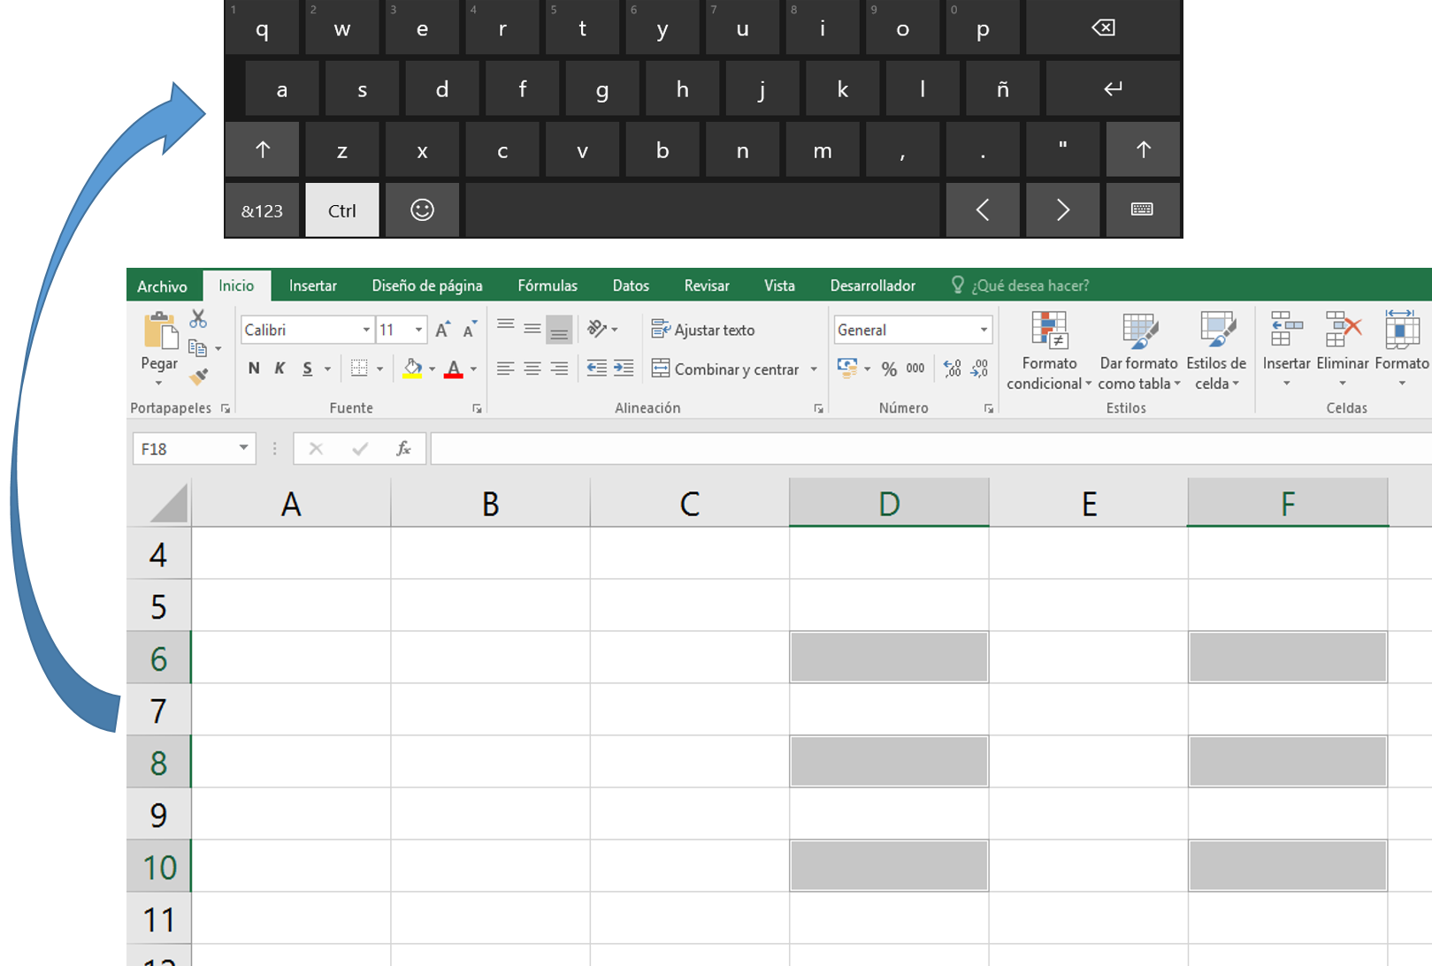Tap &123 symbols key
Viewport: 1432px width, 966px height.
coord(262,210)
